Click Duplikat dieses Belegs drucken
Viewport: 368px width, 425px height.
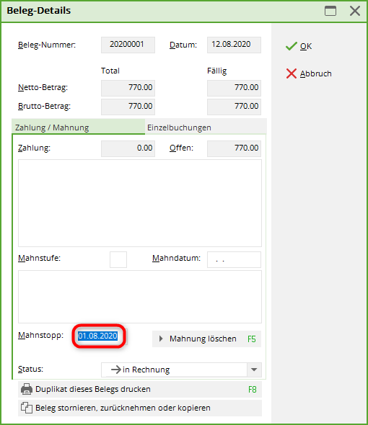tap(140, 389)
